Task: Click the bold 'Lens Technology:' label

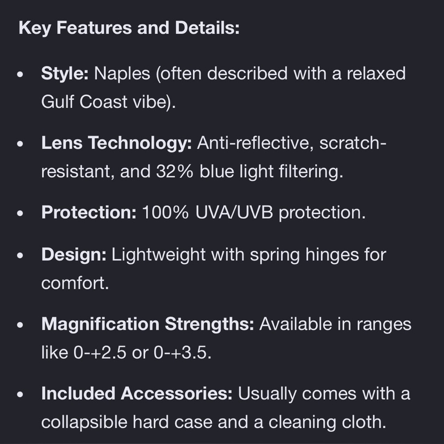Action: click(116, 143)
